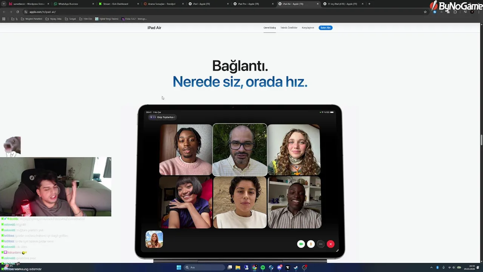
Task: Go back to the previous page
Action: tap(4, 12)
